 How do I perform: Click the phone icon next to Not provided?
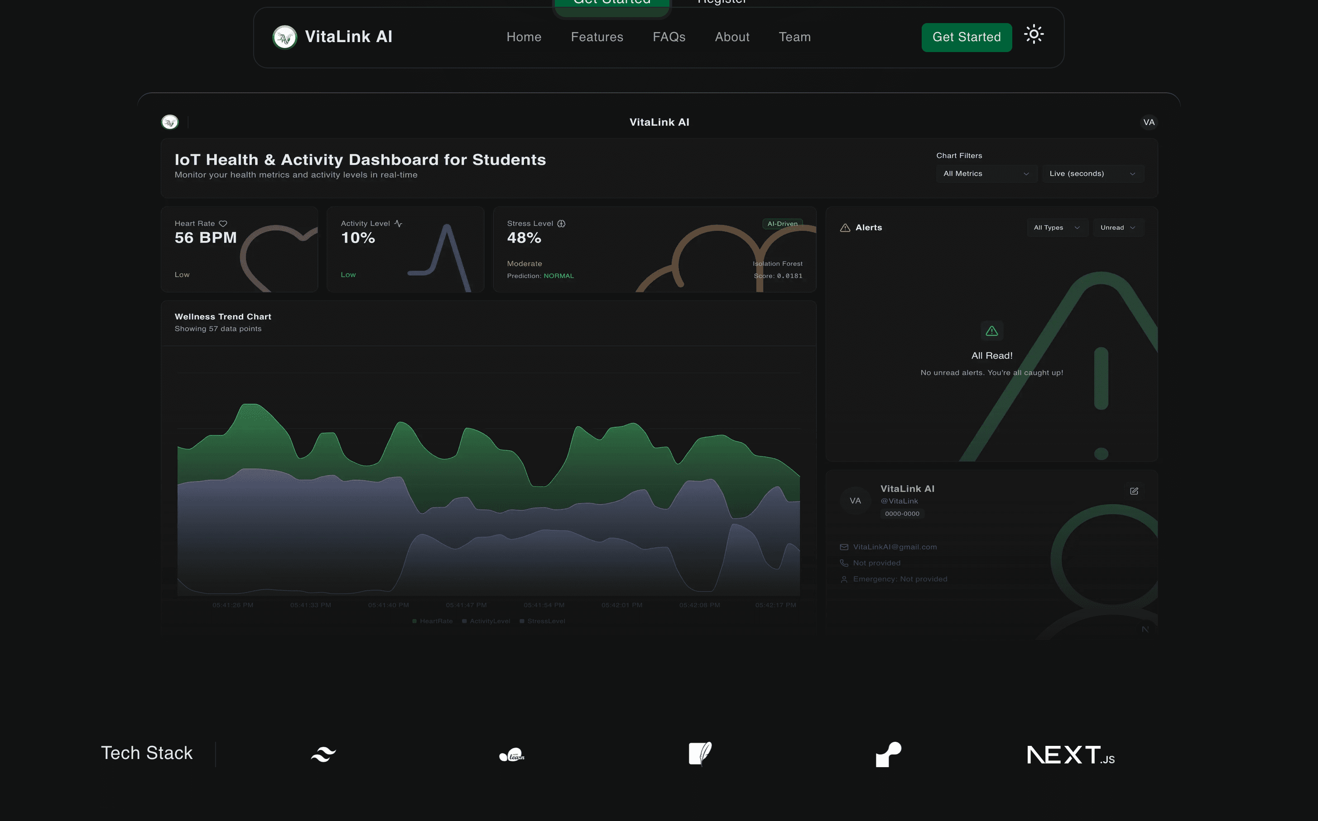point(844,563)
